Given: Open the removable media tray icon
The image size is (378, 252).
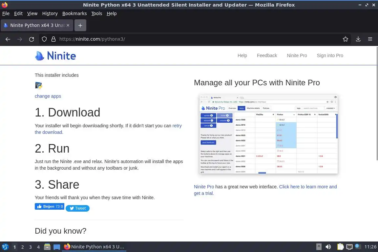Looking at the screenshot, I should 319,247.
